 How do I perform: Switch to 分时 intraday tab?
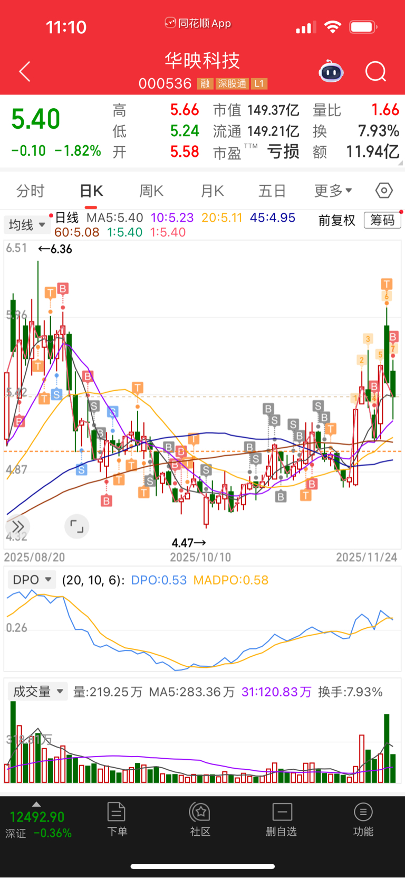(30, 191)
